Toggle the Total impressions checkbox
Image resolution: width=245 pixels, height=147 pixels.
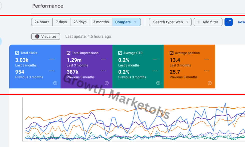tap(68, 53)
